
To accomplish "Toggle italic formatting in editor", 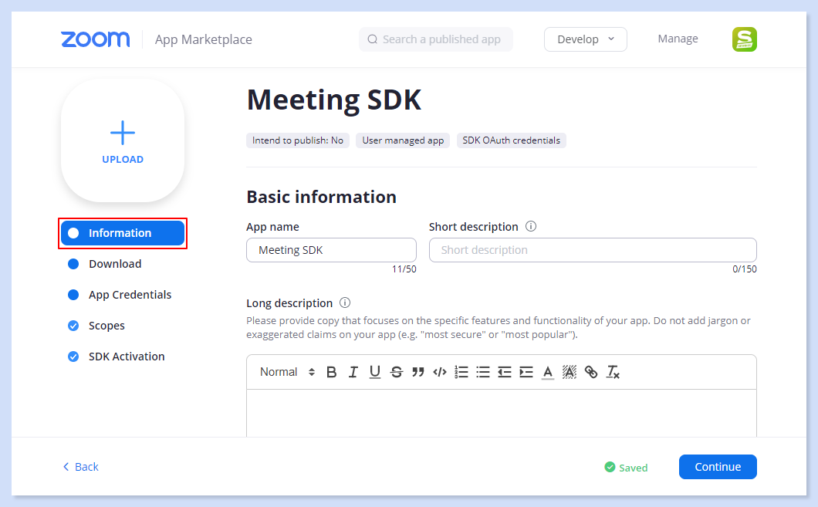I will point(353,372).
